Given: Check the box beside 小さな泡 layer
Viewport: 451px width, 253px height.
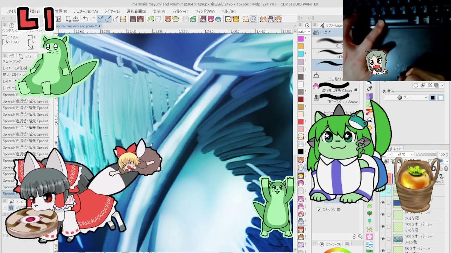Looking at the screenshot, I should tap(389, 226).
